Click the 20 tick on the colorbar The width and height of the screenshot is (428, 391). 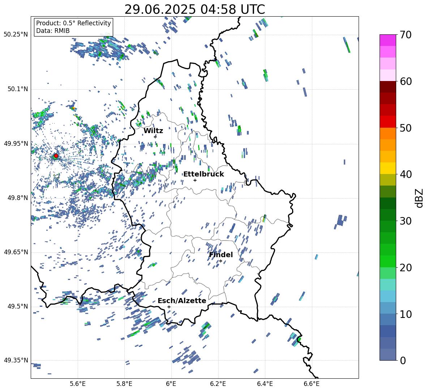point(406,267)
